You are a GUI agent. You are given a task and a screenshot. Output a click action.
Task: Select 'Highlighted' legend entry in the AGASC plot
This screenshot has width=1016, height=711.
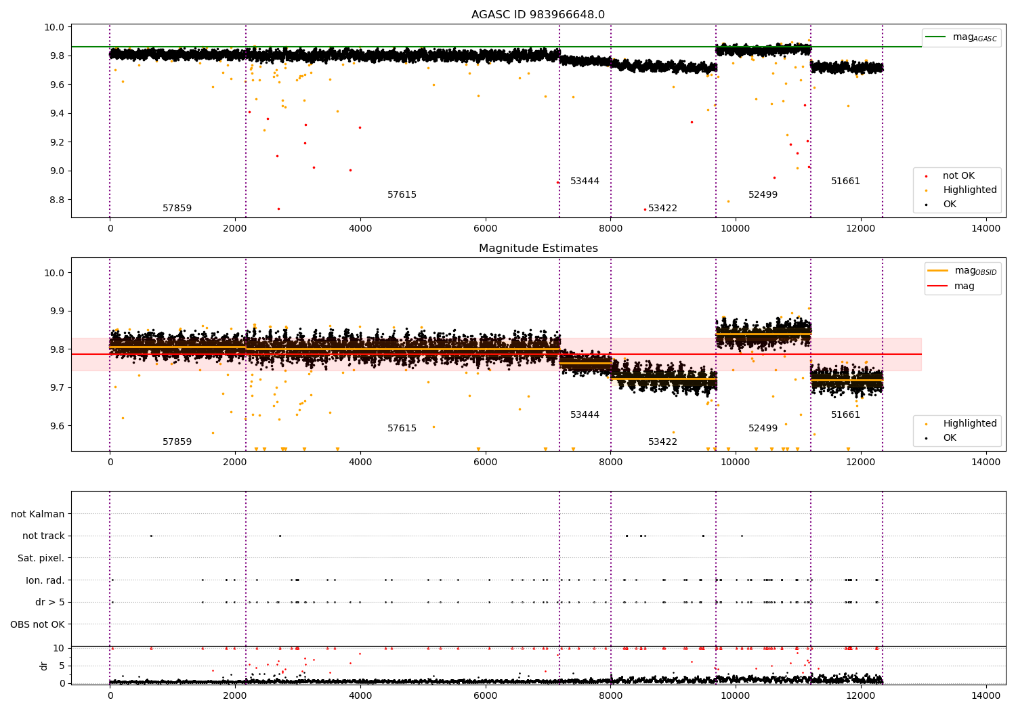coord(969,190)
